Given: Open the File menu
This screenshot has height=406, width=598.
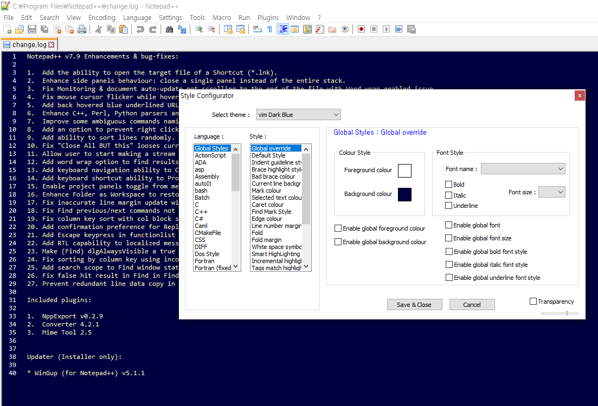Looking at the screenshot, I should (9, 17).
